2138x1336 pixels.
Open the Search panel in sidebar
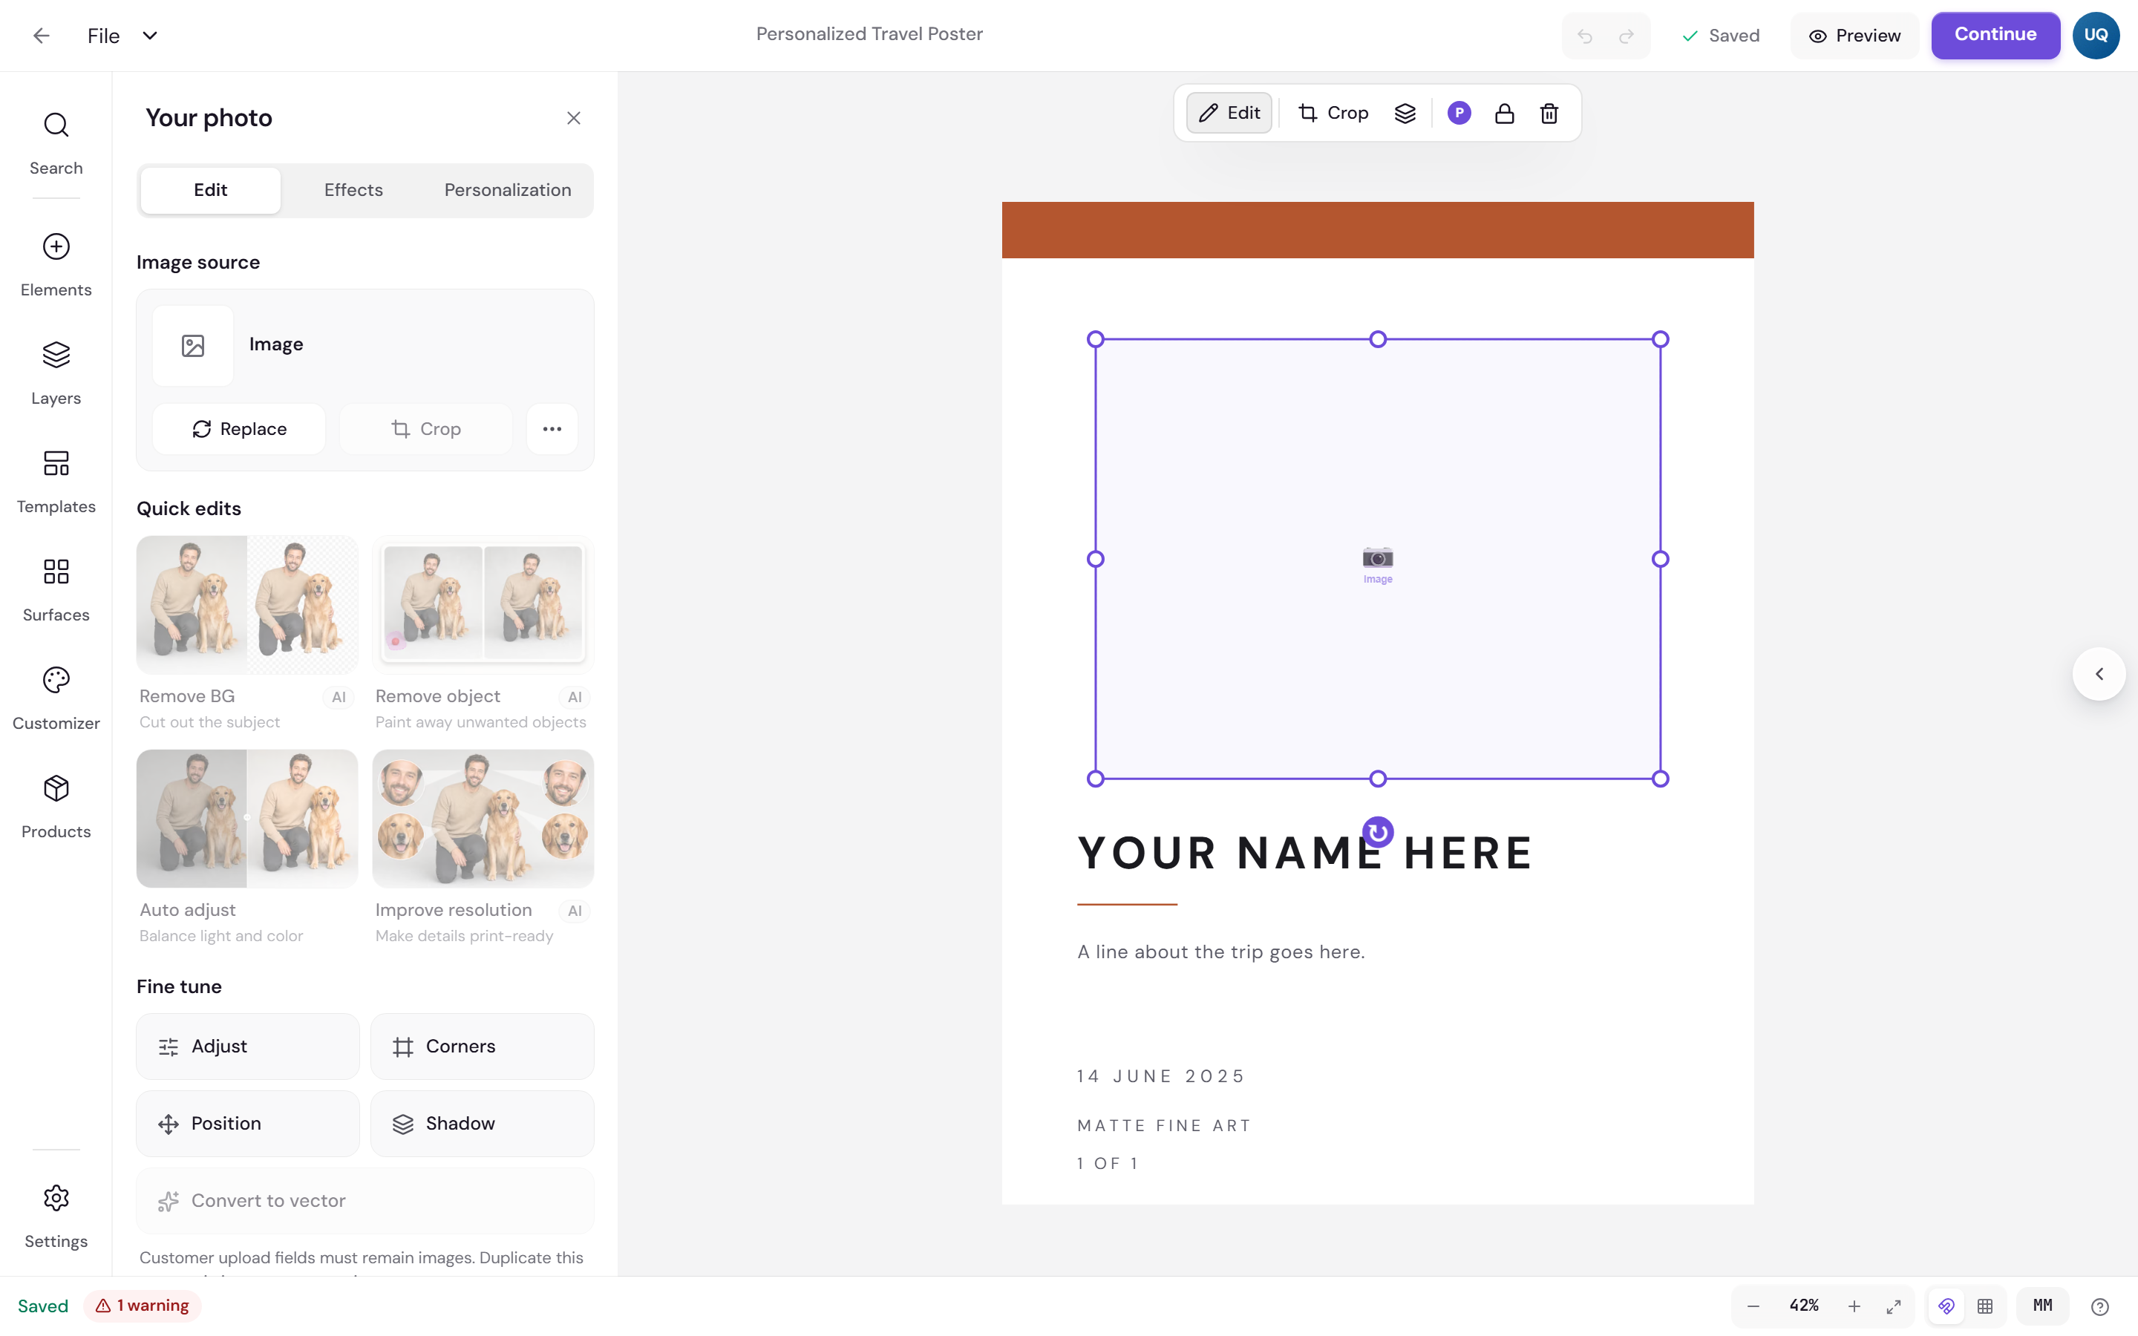[x=56, y=144]
